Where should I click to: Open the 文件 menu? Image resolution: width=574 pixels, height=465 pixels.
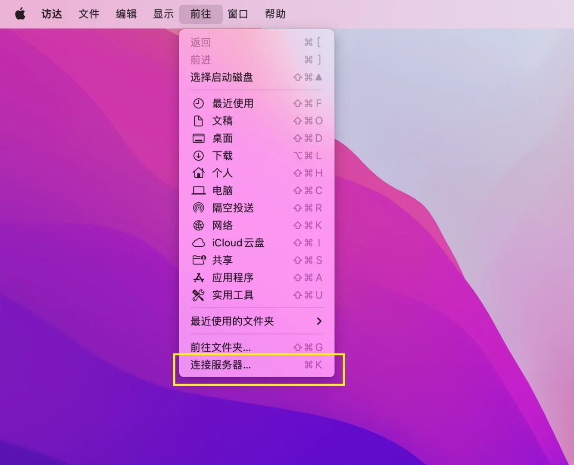coord(89,14)
